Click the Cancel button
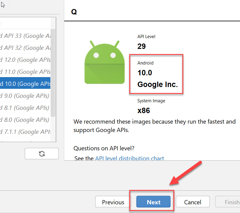Image resolution: width=240 pixels, height=213 pixels. click(193, 202)
